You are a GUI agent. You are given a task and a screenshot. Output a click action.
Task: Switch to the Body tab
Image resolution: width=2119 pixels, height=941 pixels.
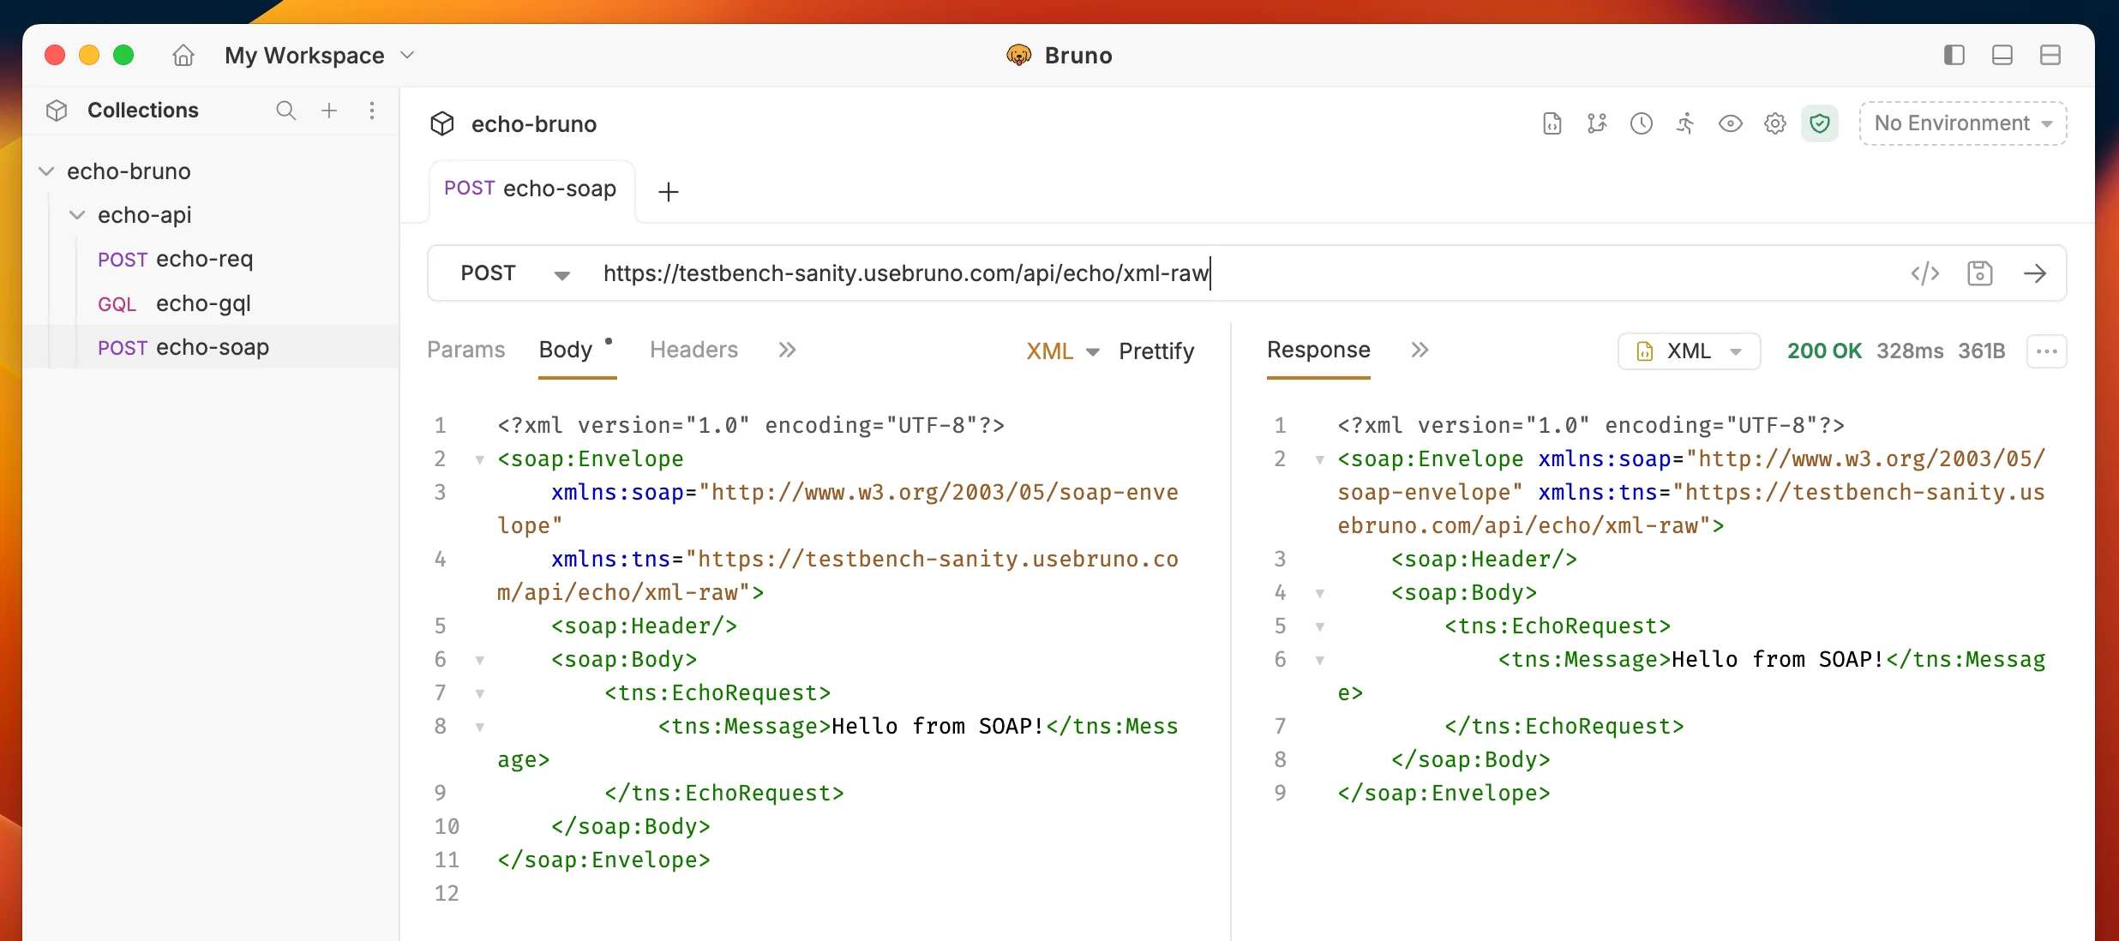click(566, 350)
